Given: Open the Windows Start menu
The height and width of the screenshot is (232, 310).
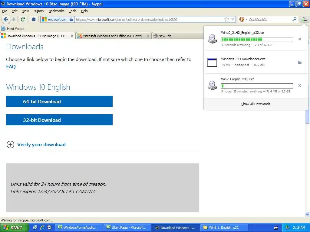Looking at the screenshot, I should point(14,227).
